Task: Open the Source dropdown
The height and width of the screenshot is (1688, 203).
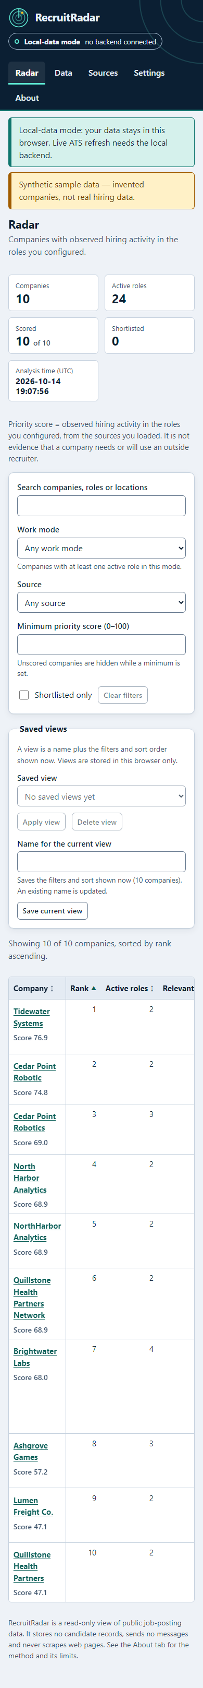Action: click(x=101, y=603)
